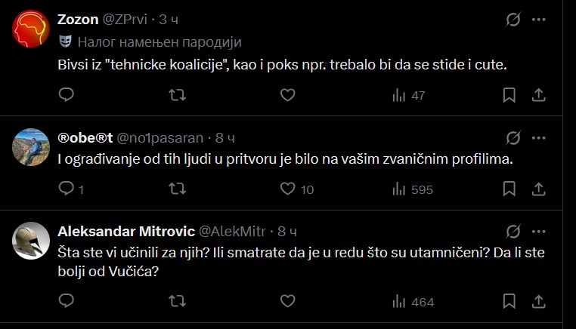Bookmark ®obe®t's tweet
This screenshot has height=329, width=576.
[x=509, y=189]
